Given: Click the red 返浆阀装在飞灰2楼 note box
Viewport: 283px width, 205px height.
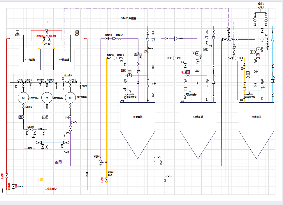Looking at the screenshot, I should 47,36.
